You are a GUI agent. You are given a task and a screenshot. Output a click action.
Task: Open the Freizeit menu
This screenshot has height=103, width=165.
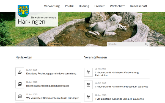100,6
